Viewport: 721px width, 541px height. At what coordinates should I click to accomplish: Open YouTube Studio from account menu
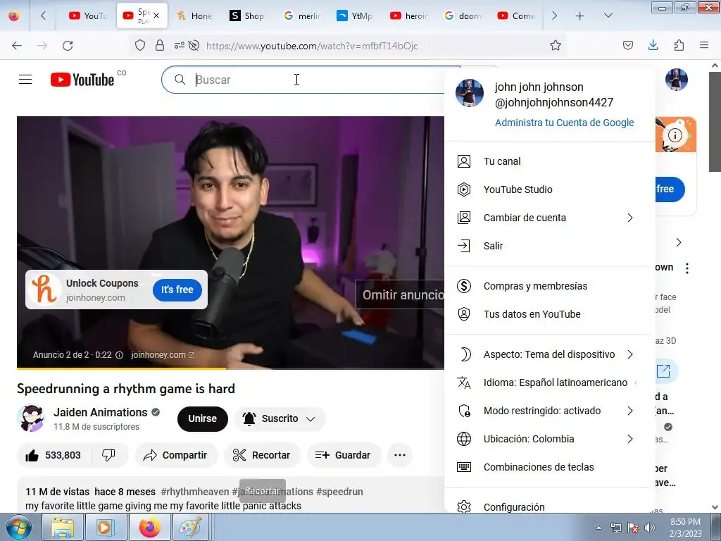(549, 189)
